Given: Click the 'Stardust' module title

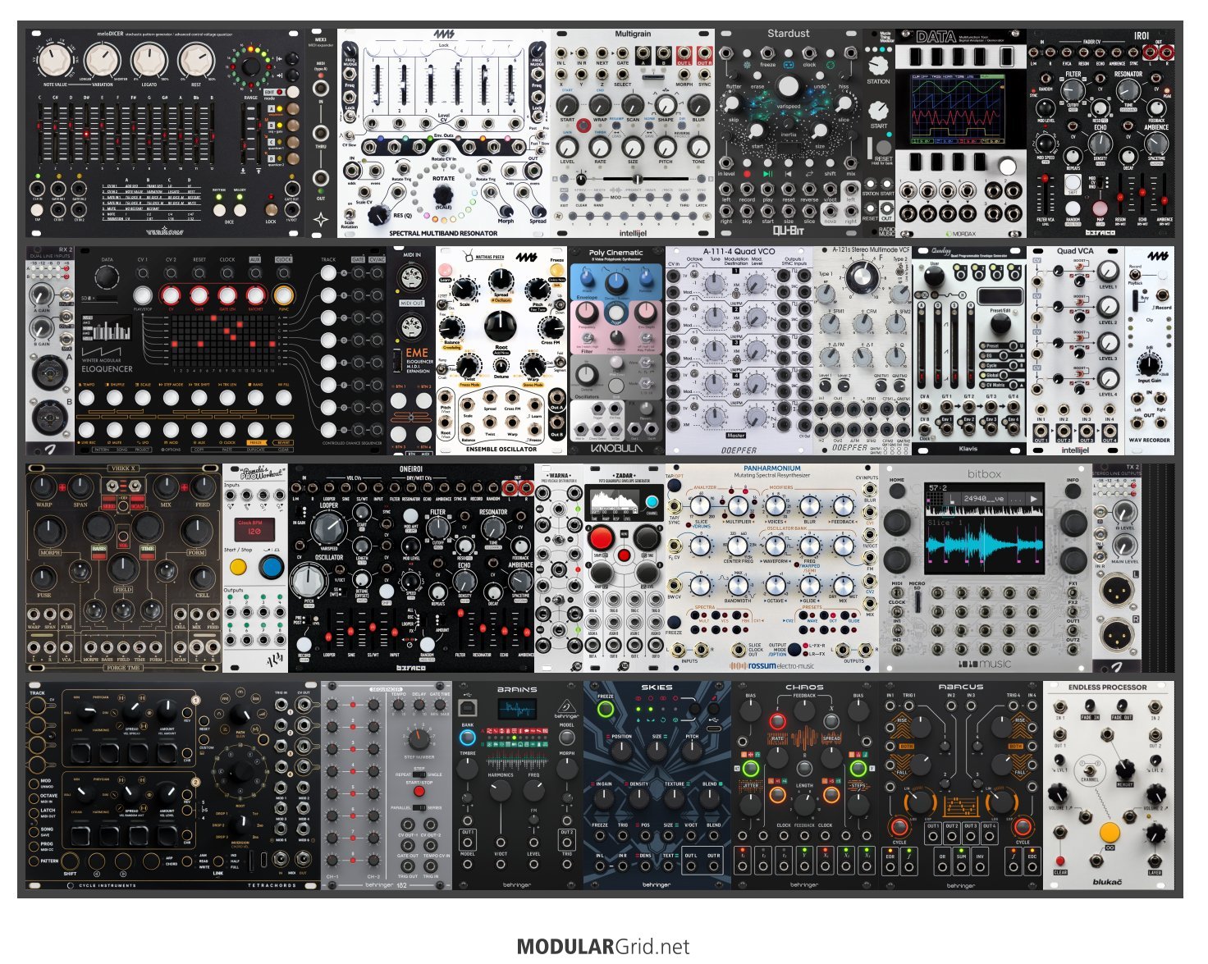Looking at the screenshot, I should tap(788, 34).
